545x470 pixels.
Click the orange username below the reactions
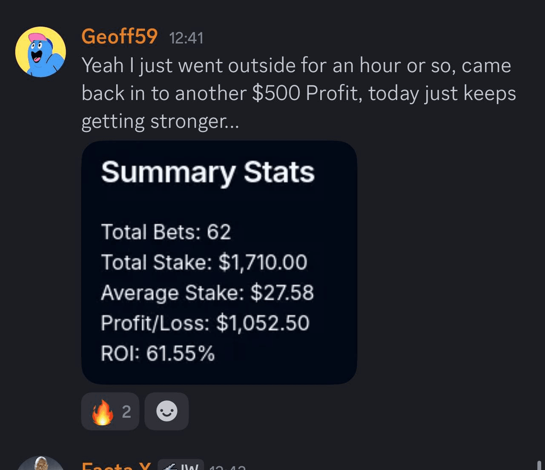[x=116, y=466]
